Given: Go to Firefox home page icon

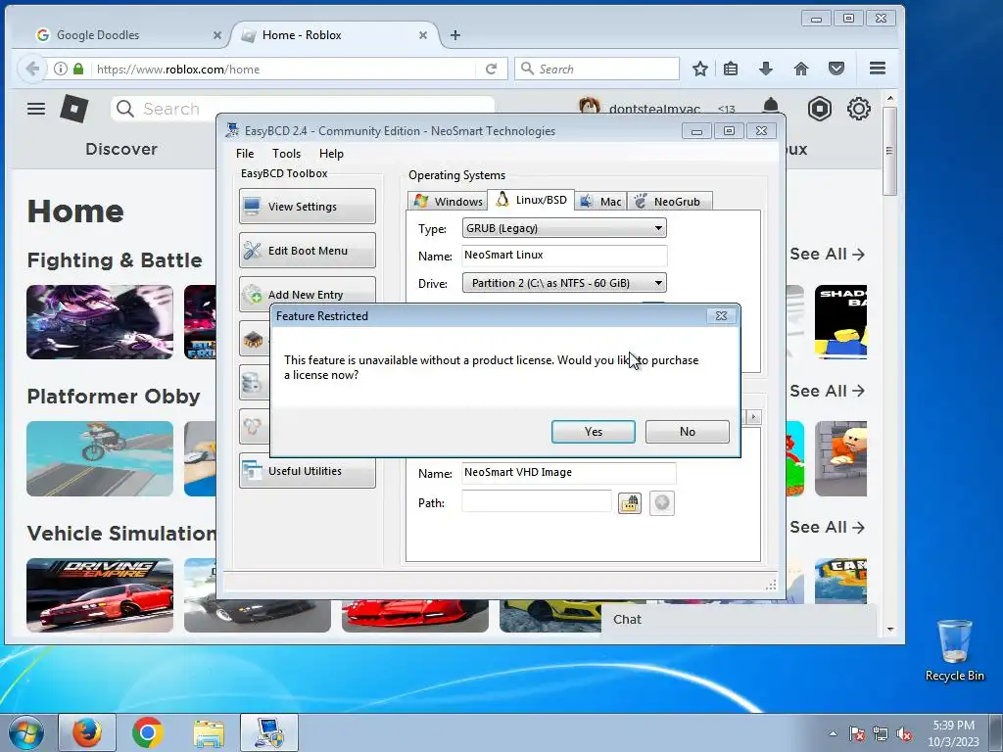Looking at the screenshot, I should tap(801, 70).
